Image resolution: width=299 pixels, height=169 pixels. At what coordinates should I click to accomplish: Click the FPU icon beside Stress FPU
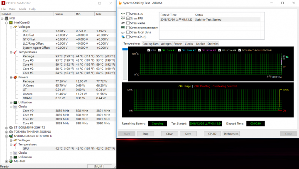click(x=123, y=18)
